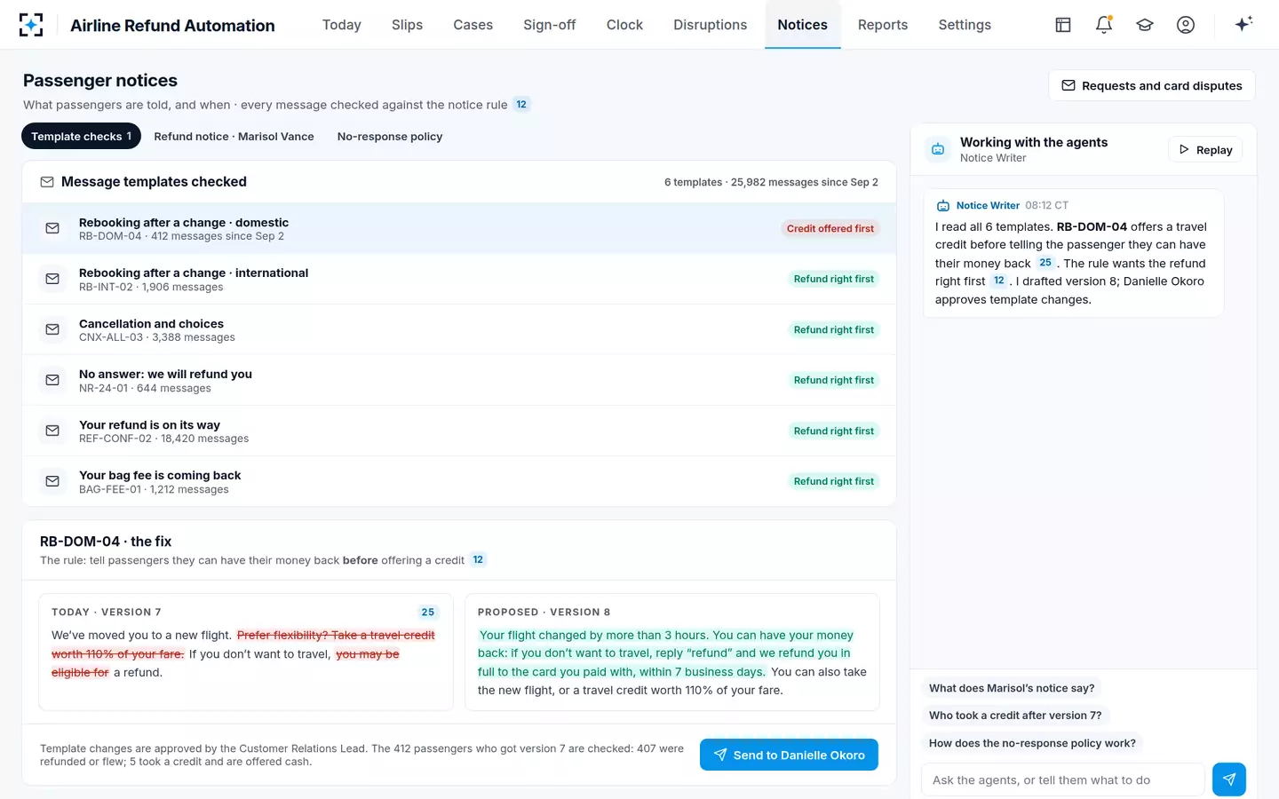The image size is (1279, 799).
Task: Click the Notice Writer sender name in chat message
Action: [988, 206]
